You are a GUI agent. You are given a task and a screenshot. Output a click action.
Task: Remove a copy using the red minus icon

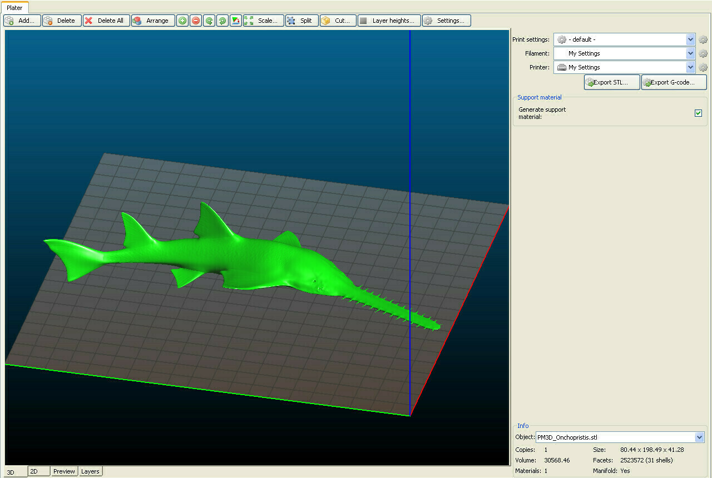point(196,21)
